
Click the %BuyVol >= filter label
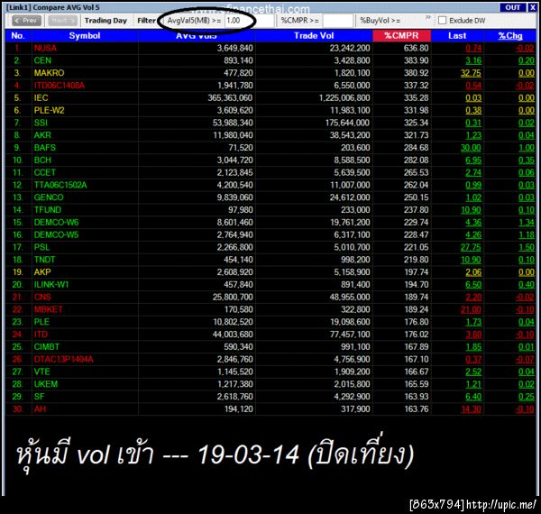click(x=381, y=21)
